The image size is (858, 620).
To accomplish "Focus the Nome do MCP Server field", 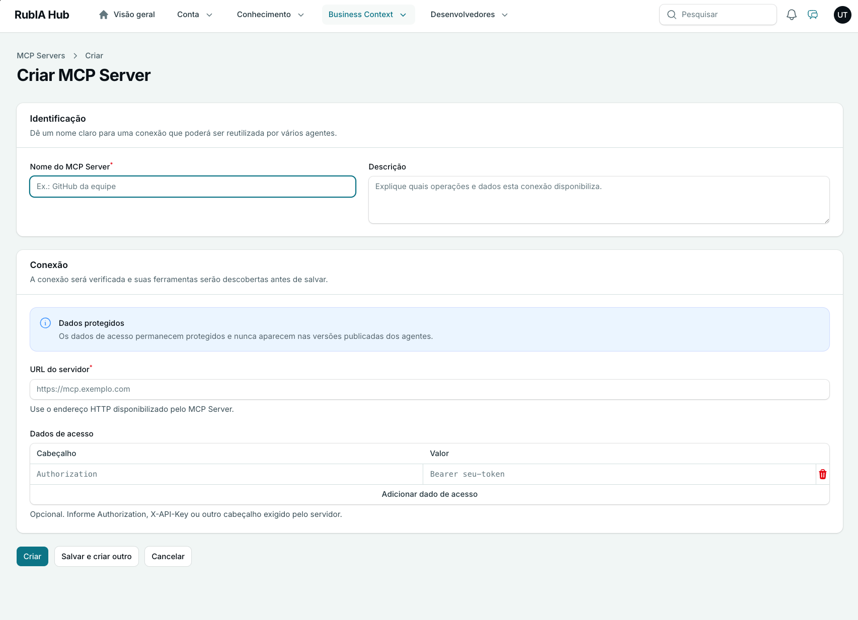I will (193, 187).
